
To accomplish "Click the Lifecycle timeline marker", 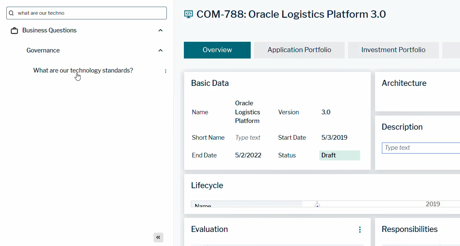I will (x=317, y=205).
